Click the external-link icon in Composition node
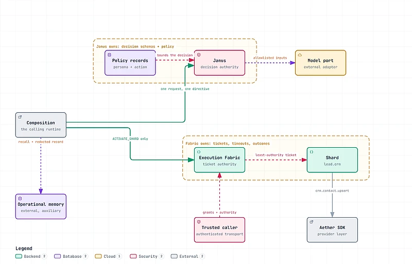The image size is (412, 264). 20,117
